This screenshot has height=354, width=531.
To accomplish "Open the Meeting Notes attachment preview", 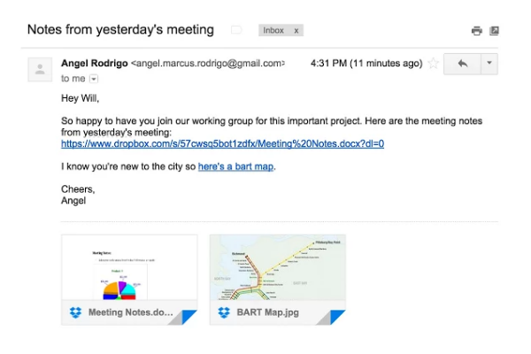I will (128, 268).
